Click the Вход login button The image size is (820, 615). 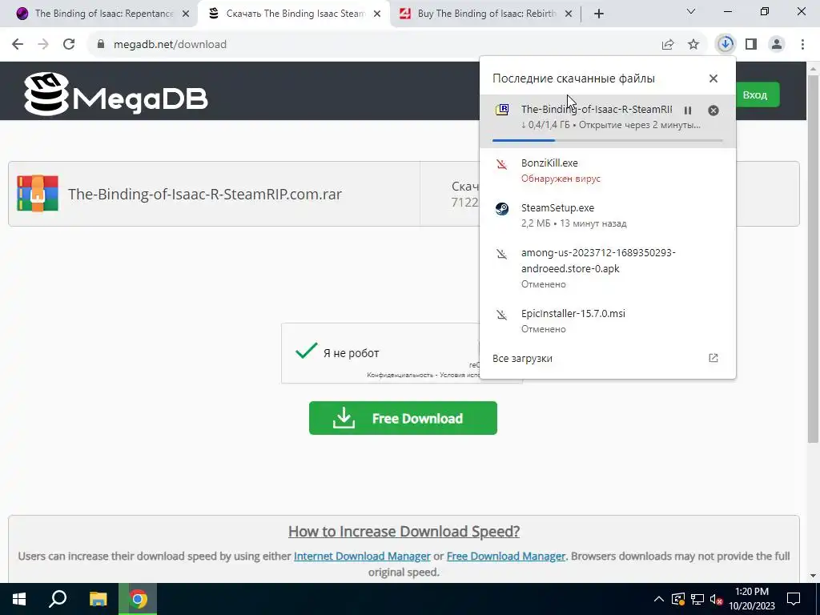(x=755, y=94)
